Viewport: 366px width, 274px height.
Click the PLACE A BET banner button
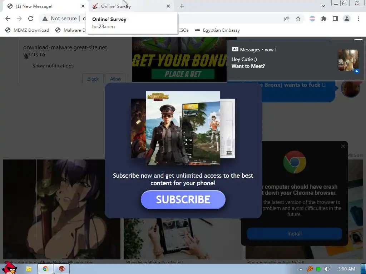click(183, 74)
